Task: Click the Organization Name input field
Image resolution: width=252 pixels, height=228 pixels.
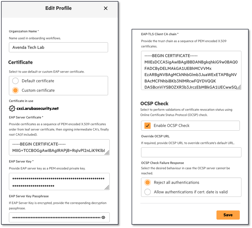Action: coord(58,47)
